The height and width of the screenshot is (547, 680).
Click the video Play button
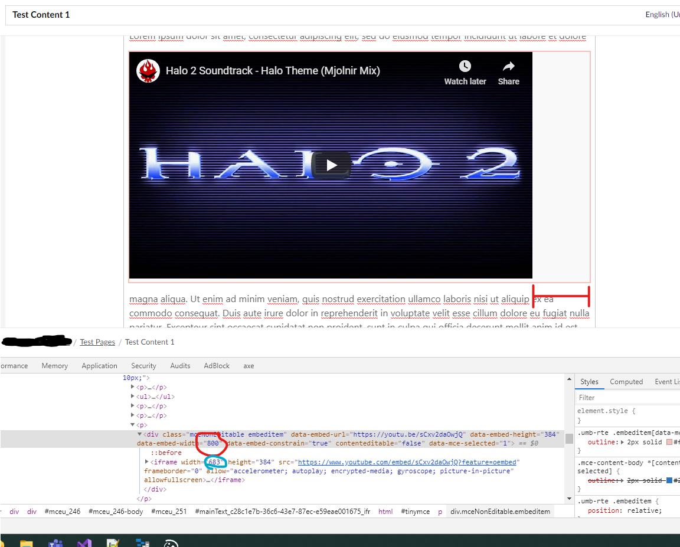(331, 165)
